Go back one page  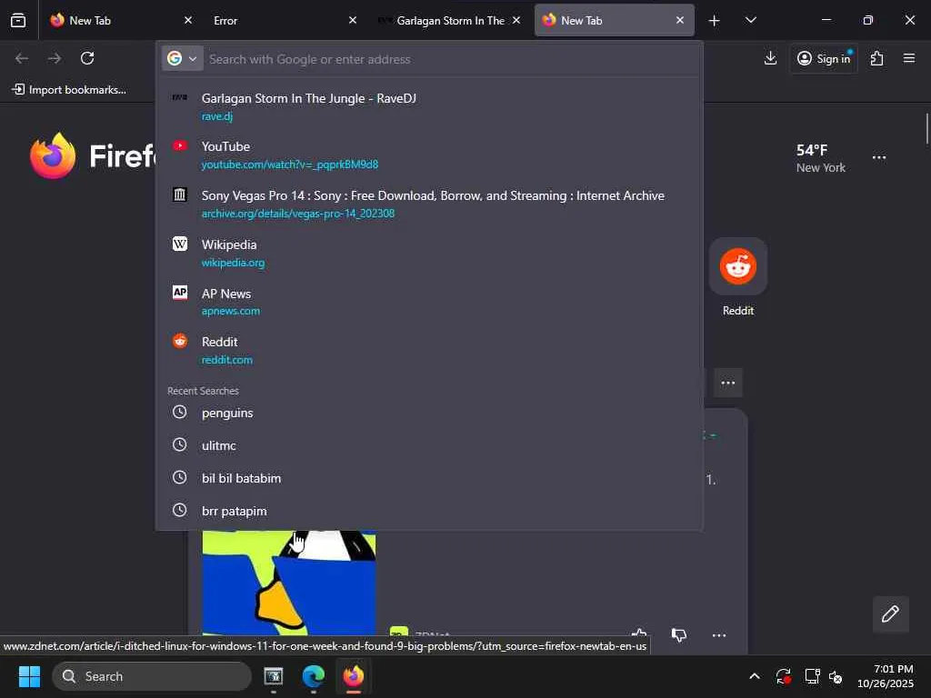click(x=22, y=58)
